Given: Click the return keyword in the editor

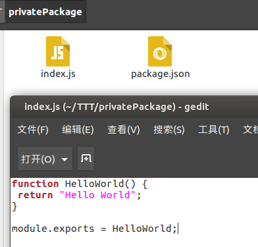Looking at the screenshot, I should point(36,195).
